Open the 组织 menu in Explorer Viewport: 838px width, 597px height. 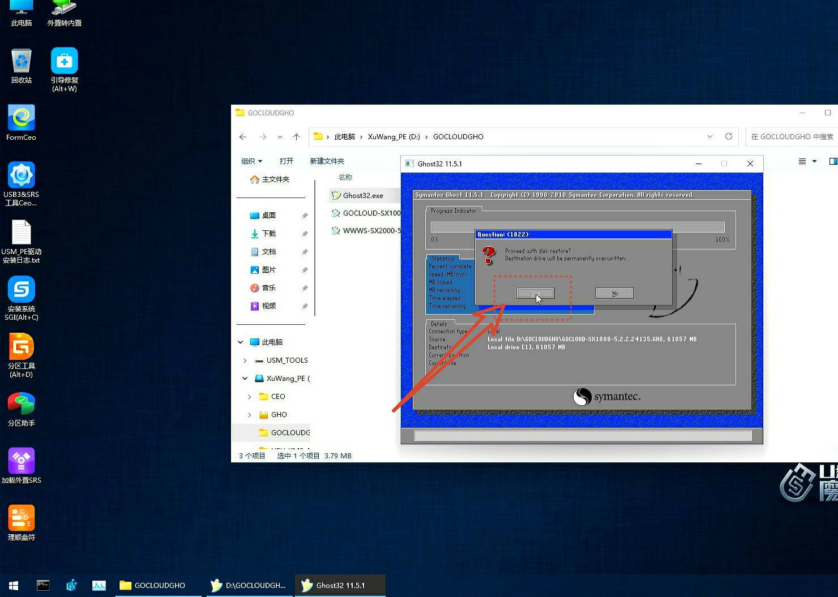[251, 161]
